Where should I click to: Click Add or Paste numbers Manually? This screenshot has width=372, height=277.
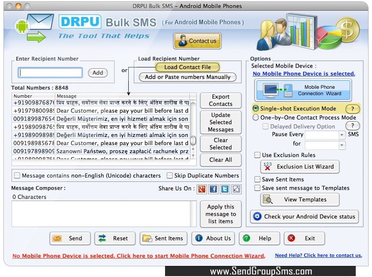187,77
